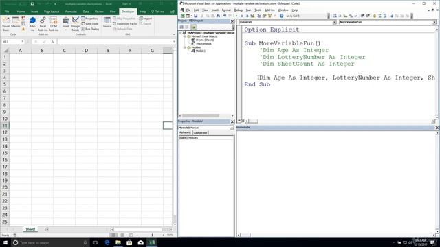
Task: Collapse the Excel ribbon with the caret
Action: [x=174, y=34]
